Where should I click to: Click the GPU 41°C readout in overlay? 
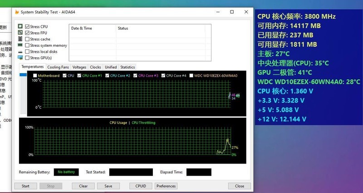(x=285, y=73)
